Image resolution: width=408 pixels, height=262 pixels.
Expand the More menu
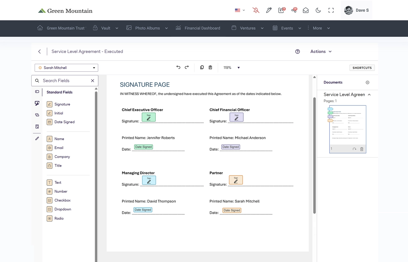click(319, 28)
